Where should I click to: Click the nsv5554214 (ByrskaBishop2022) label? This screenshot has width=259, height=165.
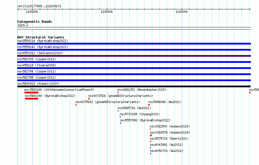click(x=43, y=41)
